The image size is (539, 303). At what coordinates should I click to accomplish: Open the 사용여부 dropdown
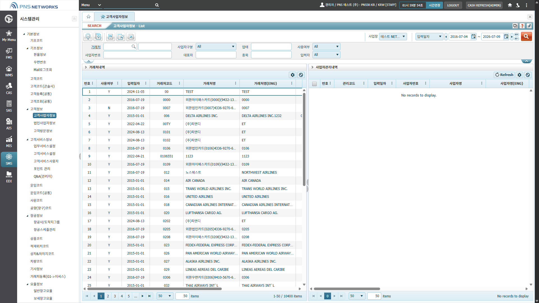tap(326, 47)
